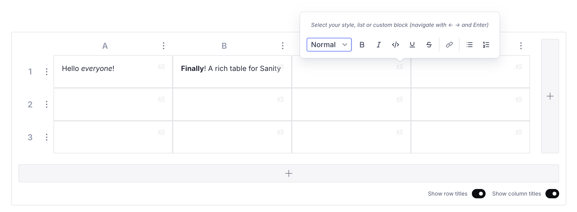Image resolution: width=577 pixels, height=212 pixels.
Task: Open column A options menu
Action: (164, 46)
